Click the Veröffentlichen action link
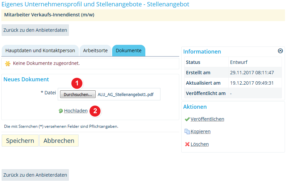287x183 pixels. pos(207,119)
